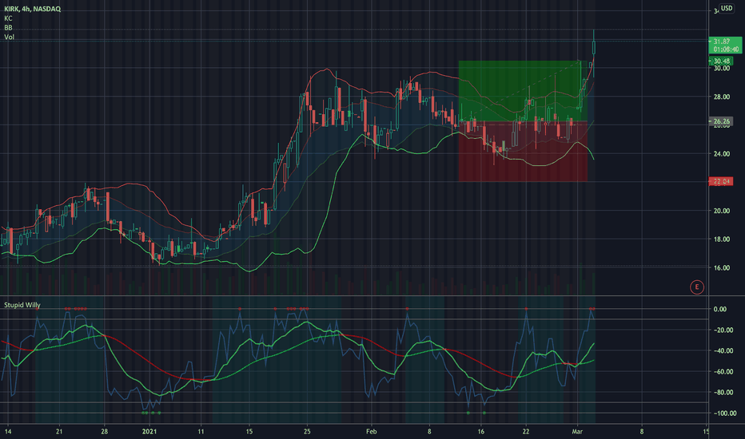Click the Mar date label on time axis
Viewport: 745px width, 439px height.
coord(577,431)
